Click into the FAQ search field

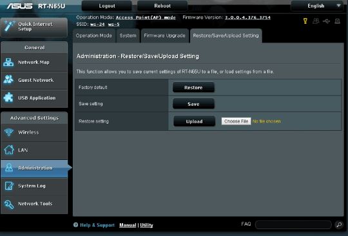(x=293, y=224)
